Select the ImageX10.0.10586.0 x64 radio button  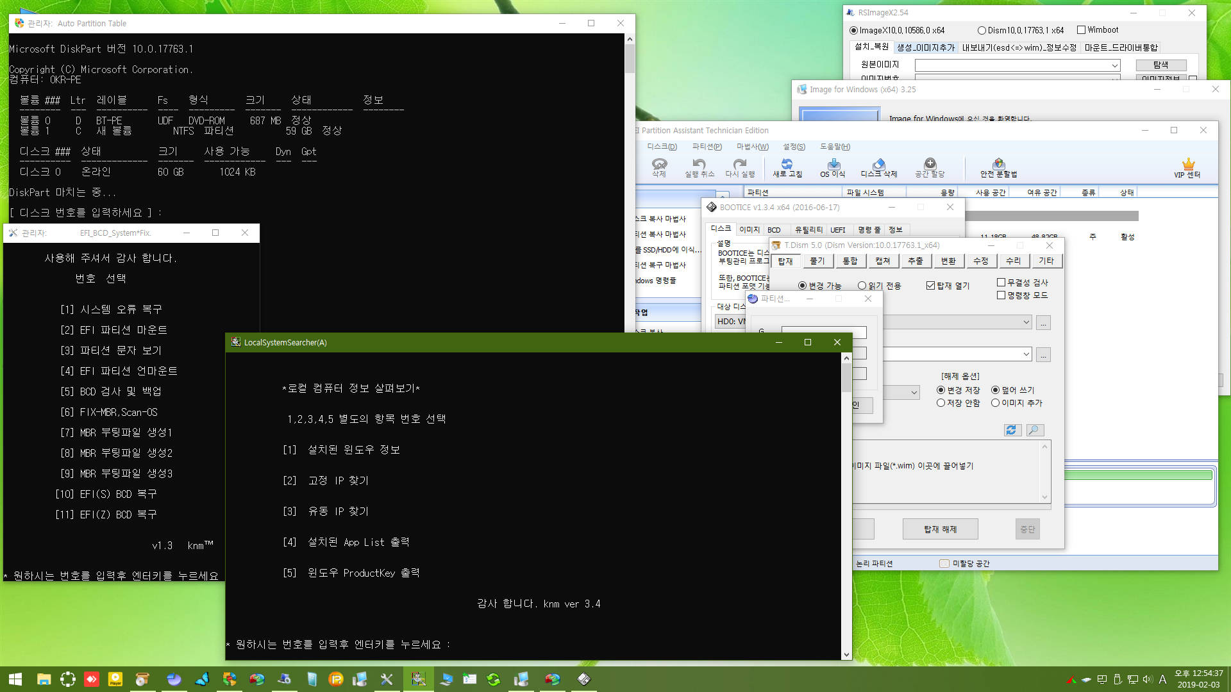(x=853, y=30)
